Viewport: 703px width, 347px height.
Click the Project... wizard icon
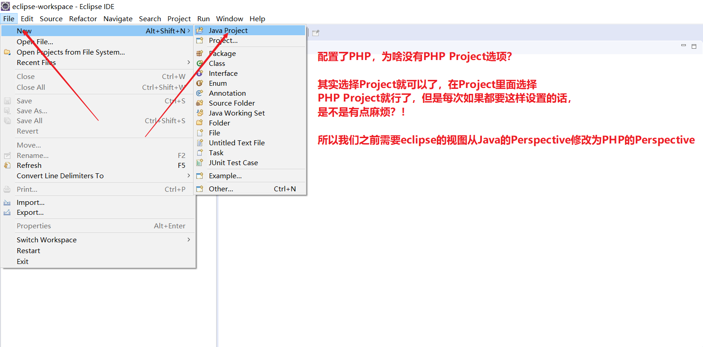pyautogui.click(x=199, y=41)
